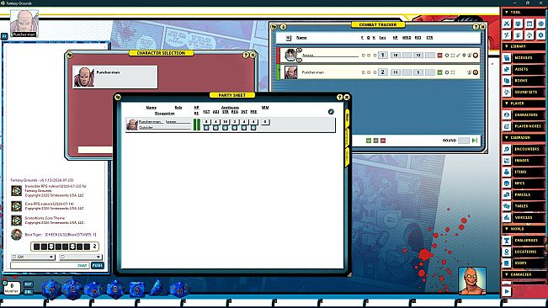
Task: Click the d12 die on the dice tray
Action: coord(72,289)
